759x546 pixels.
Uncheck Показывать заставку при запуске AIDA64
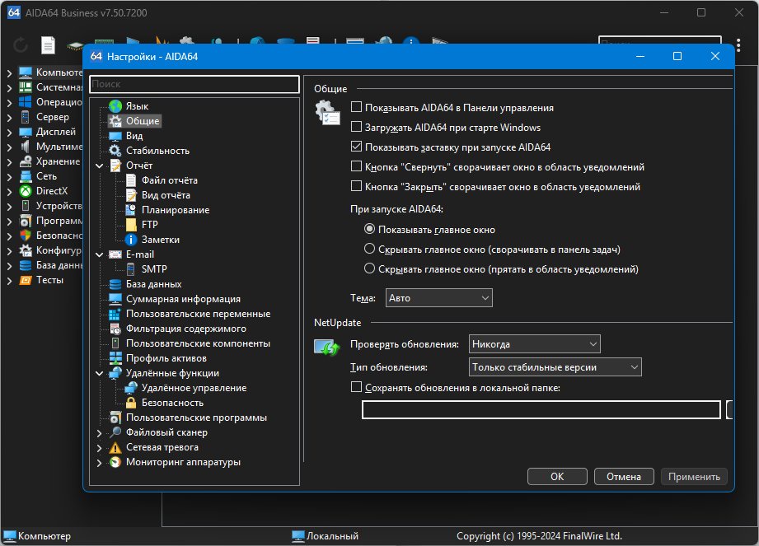click(x=356, y=147)
